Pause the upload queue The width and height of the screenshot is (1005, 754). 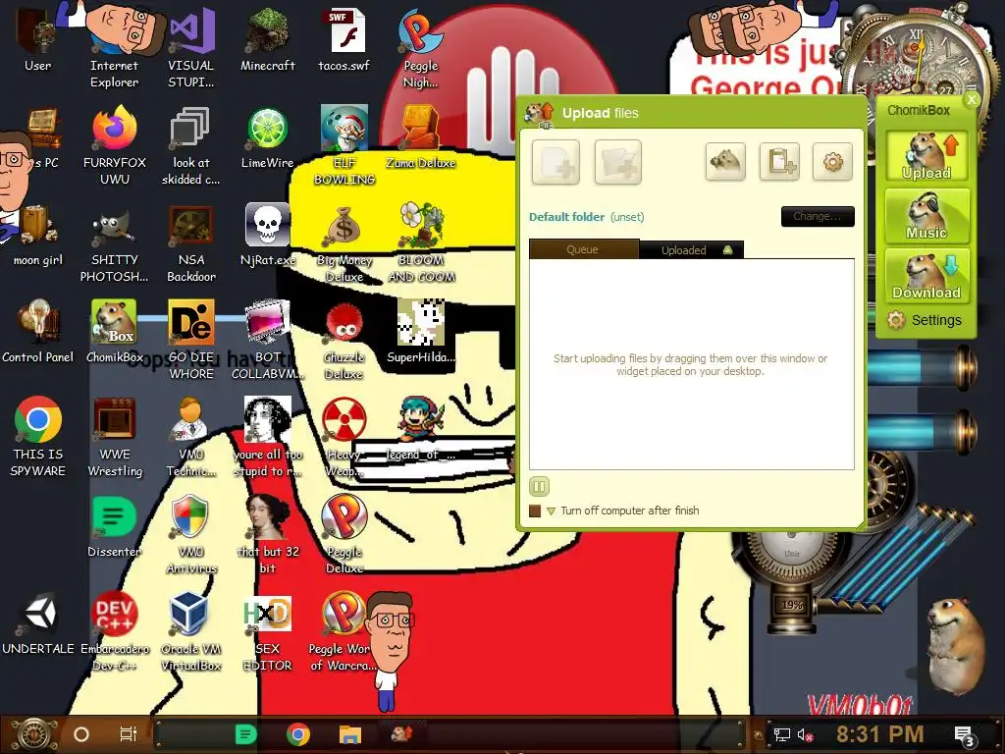pos(540,487)
